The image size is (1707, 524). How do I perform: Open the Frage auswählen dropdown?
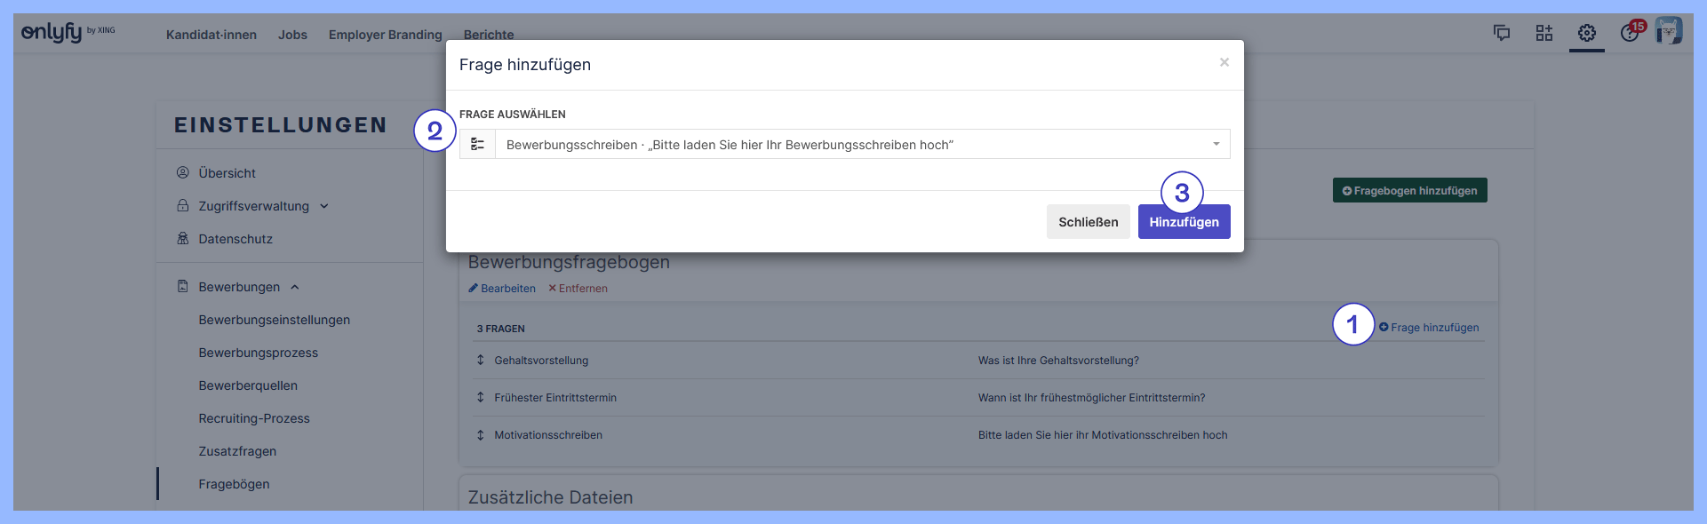tap(862, 144)
